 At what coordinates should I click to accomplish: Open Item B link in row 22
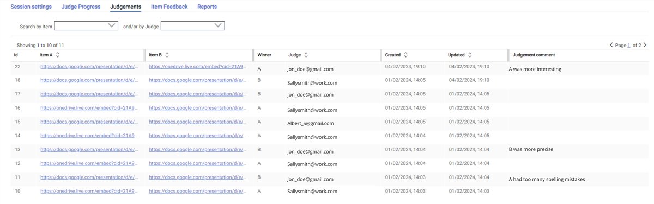point(197,67)
